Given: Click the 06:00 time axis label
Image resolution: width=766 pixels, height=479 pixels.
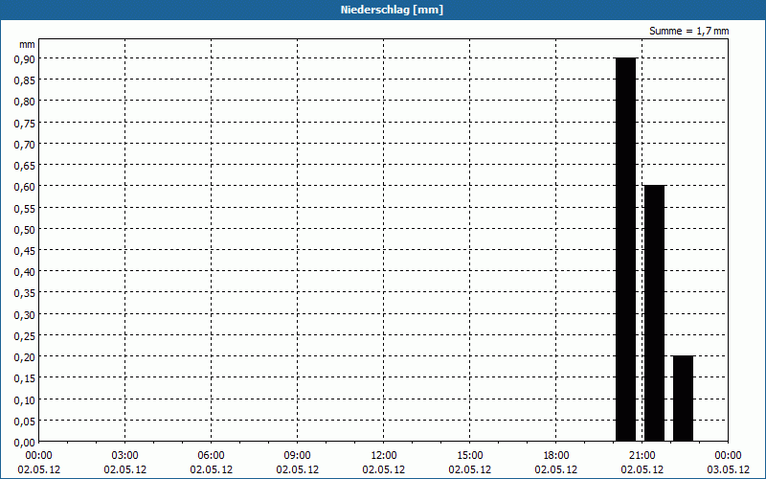Looking at the screenshot, I should pyautogui.click(x=211, y=456).
